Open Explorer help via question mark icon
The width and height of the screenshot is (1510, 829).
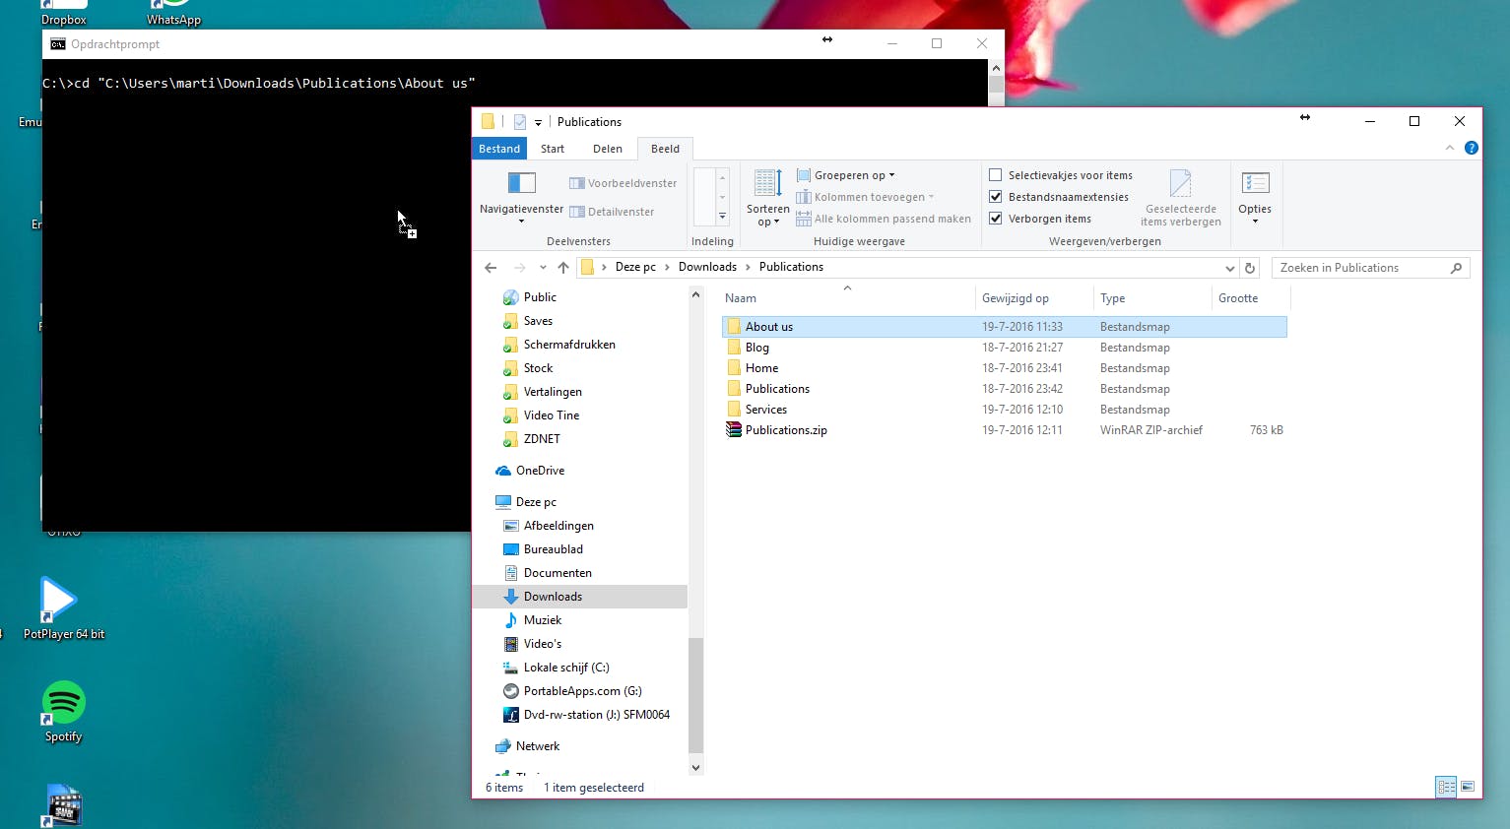[x=1472, y=148]
